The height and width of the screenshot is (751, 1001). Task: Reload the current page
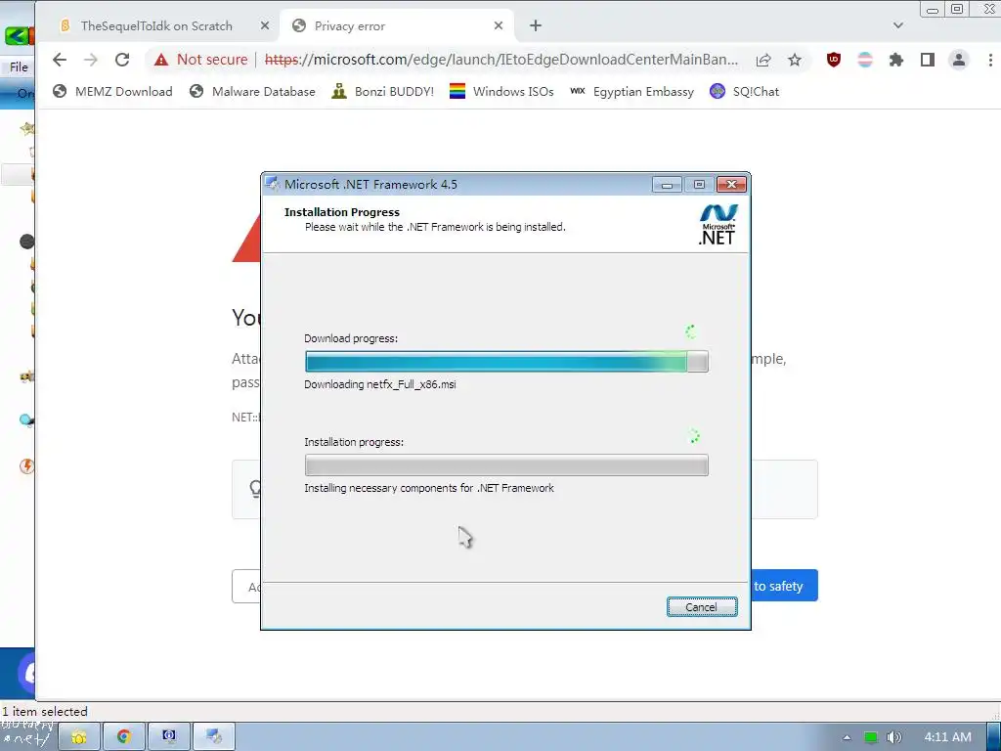[x=122, y=60]
